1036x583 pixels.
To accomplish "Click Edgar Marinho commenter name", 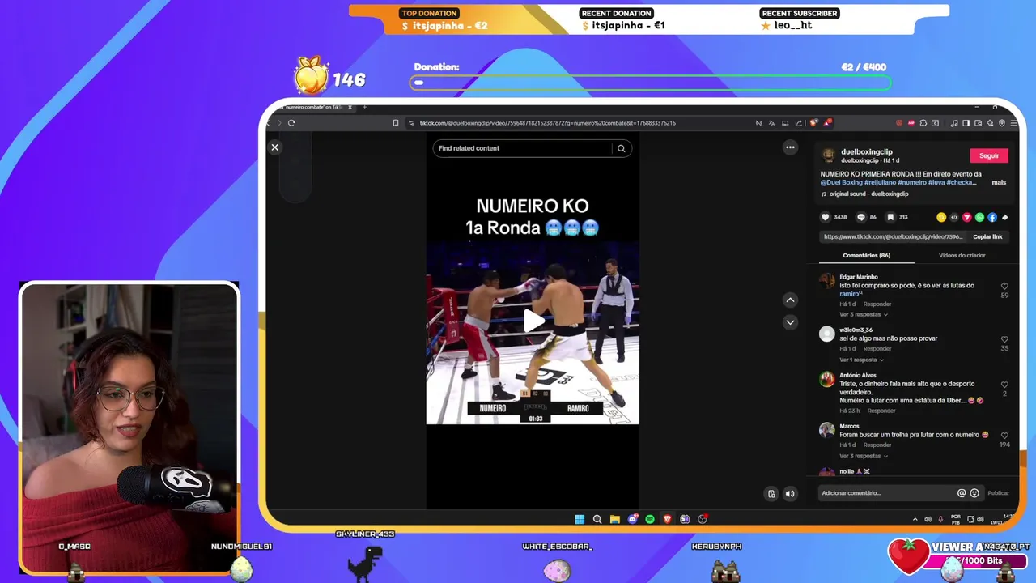I will (859, 277).
